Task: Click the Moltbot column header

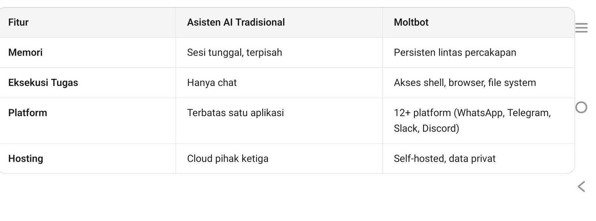Action: point(411,22)
